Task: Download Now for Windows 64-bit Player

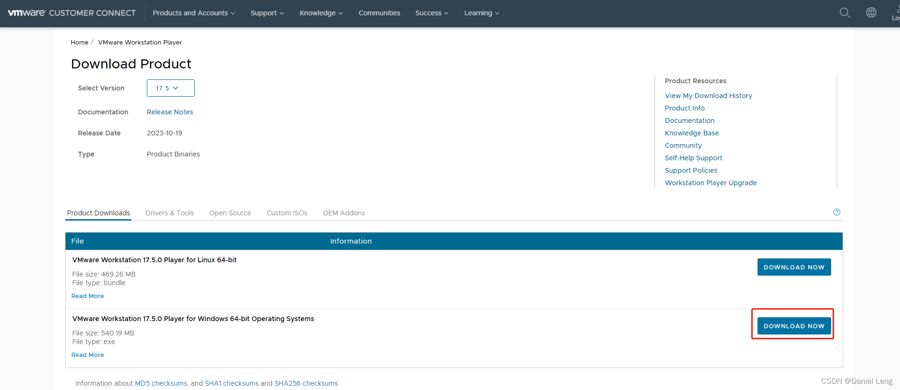Action: click(794, 326)
